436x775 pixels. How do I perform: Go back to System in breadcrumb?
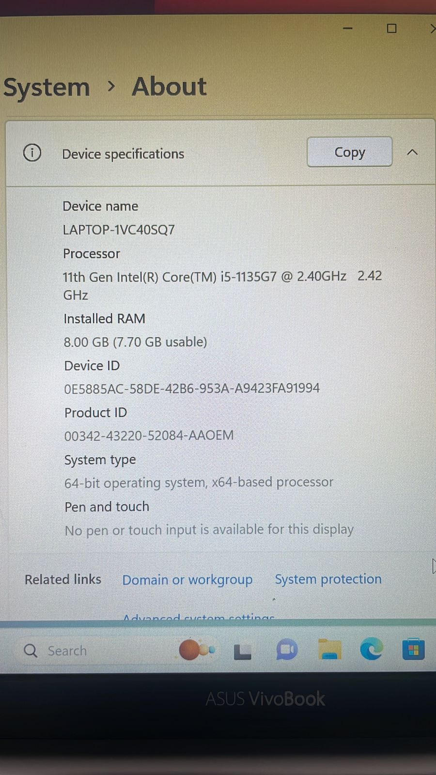click(47, 88)
